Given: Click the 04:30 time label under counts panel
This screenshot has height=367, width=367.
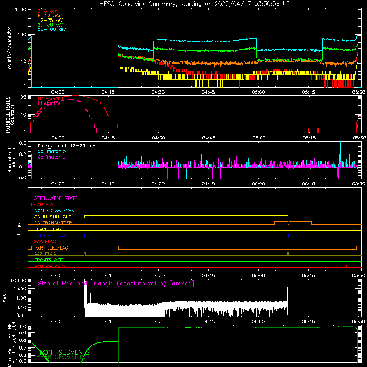Looking at the screenshot, I should (x=158, y=92).
